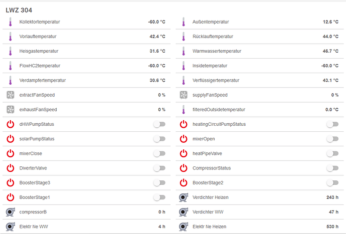The height and width of the screenshot is (234, 346).
Task: Click the extractFanSpeed fan icon
Action: pyautogui.click(x=10, y=95)
